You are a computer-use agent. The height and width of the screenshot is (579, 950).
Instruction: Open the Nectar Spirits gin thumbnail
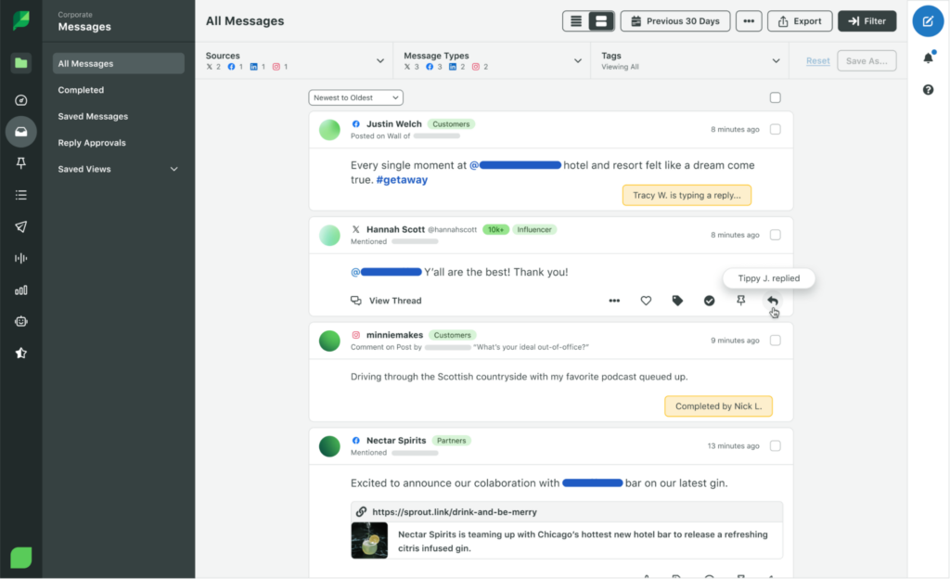pos(369,540)
